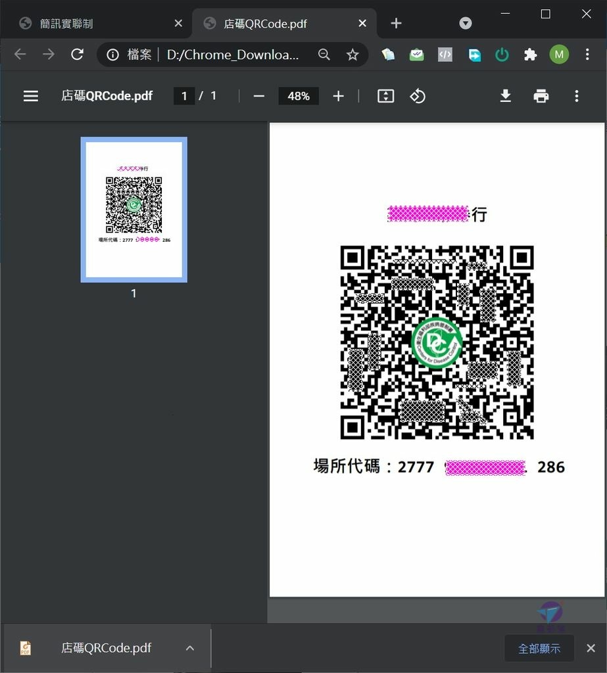
Task: Select page 1 thumbnail in sidebar
Action: pyautogui.click(x=134, y=210)
